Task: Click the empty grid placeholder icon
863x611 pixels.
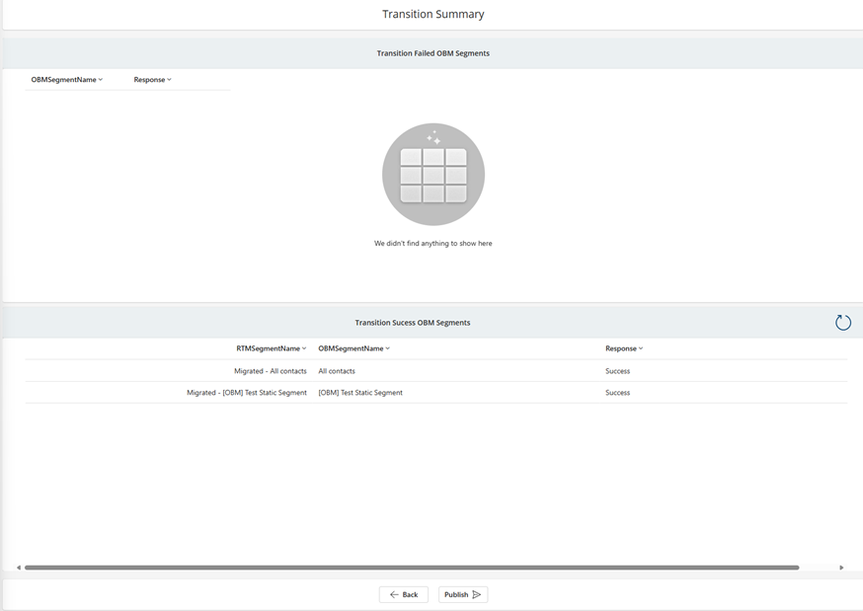Action: (x=433, y=175)
